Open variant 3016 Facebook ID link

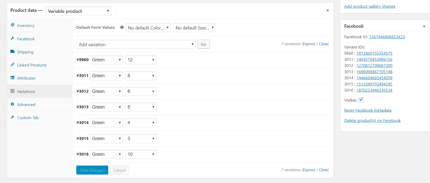pos(374,90)
